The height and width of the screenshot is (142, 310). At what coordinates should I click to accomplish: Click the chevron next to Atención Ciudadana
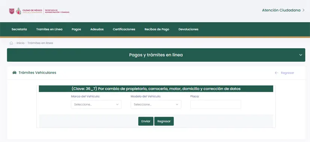pos(304,10)
